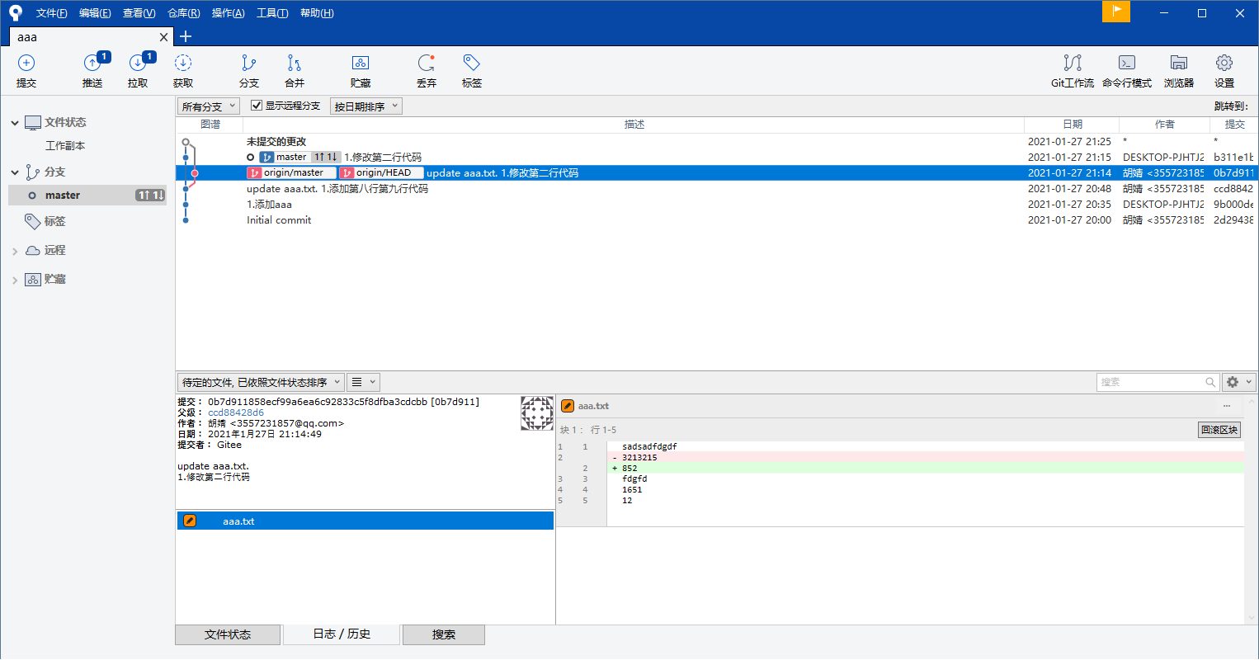Select aaa.txt in changed files list
1259x660 pixels.
pyautogui.click(x=365, y=521)
